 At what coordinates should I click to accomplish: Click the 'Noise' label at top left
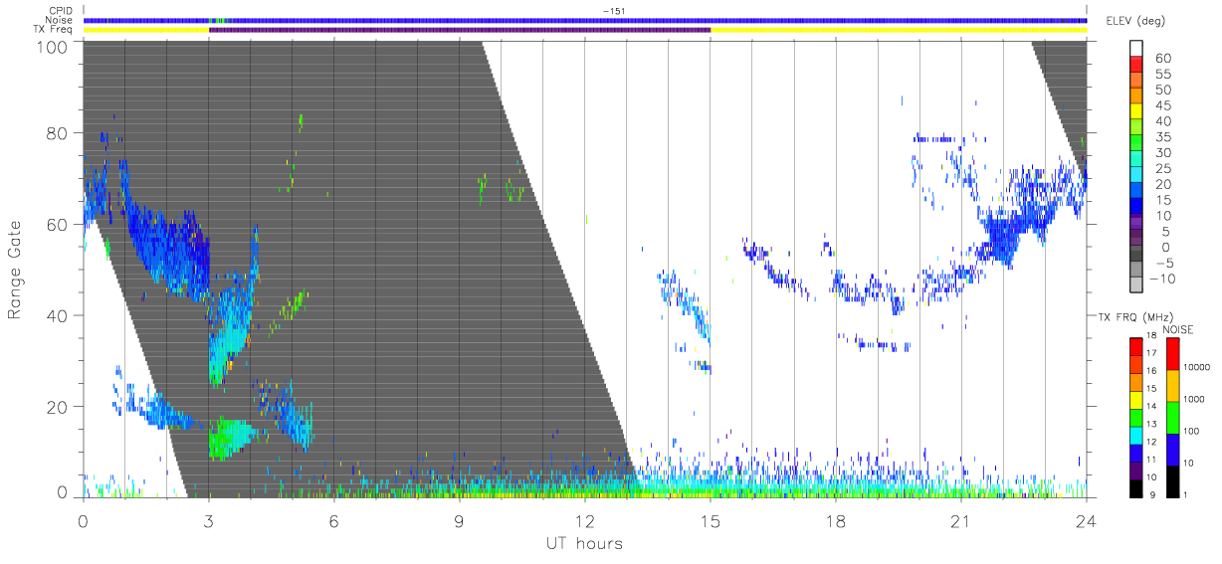(61, 20)
